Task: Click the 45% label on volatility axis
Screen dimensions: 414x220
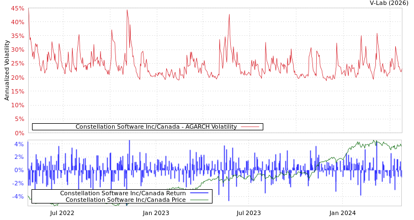Action: (18, 8)
